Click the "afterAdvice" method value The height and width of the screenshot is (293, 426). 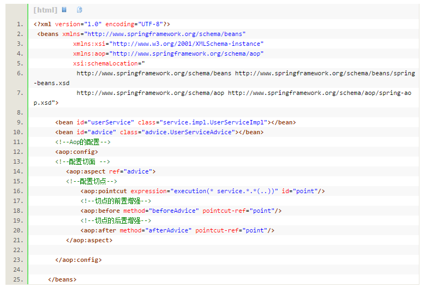tap(169, 230)
